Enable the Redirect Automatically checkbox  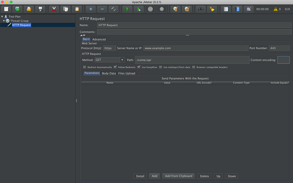point(85,67)
